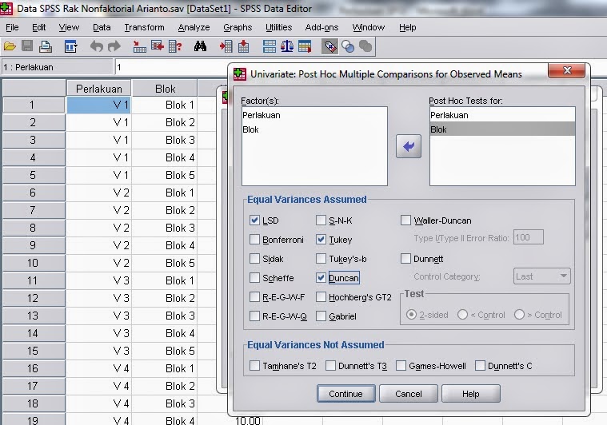This screenshot has height=425, width=607.
Task: Click the Undo arrow icon
Action: tap(97, 47)
